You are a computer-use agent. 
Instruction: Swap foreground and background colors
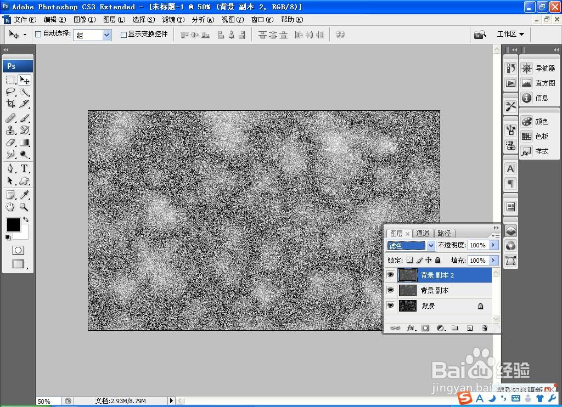(26, 219)
